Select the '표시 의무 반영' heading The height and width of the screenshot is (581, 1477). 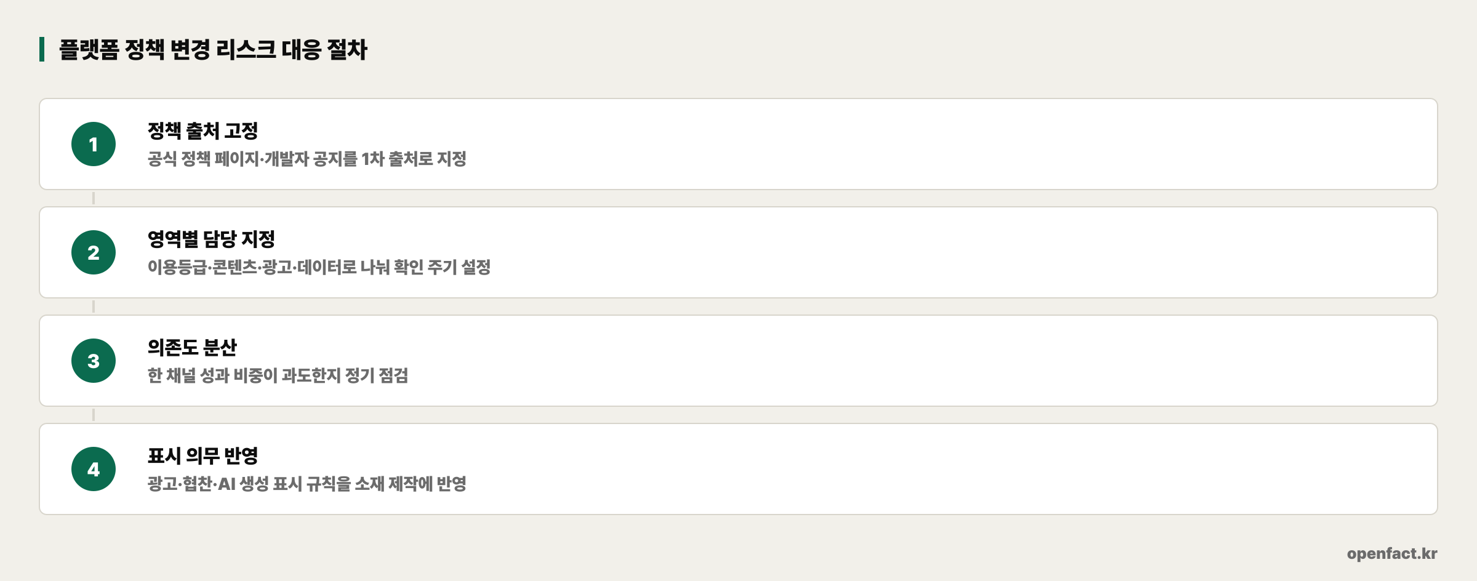(x=202, y=455)
